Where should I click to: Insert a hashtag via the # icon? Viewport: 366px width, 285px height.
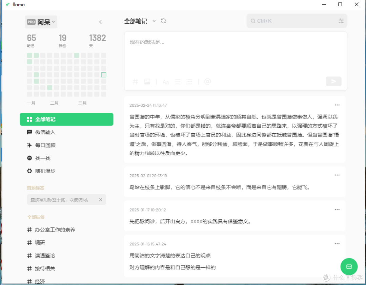pos(135,82)
